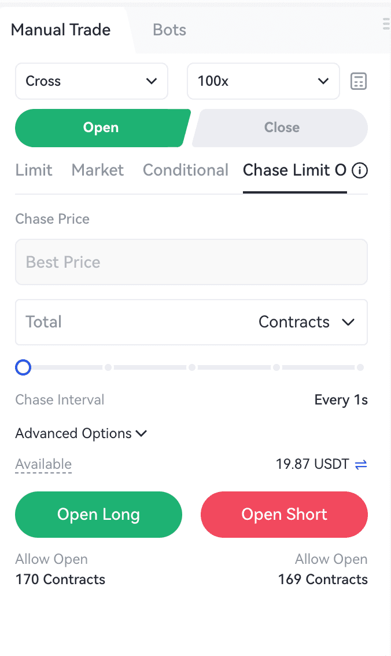
Task: Click the Chase Limit Order info icon
Action: click(x=360, y=170)
